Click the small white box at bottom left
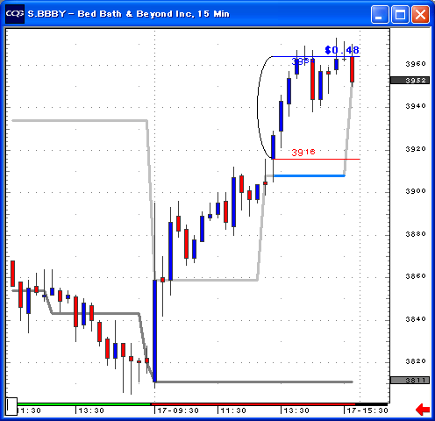Image resolution: width=435 pixels, height=421 pixels. [x=11, y=406]
